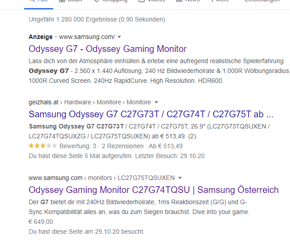Expand dropdown arrow next to samsung.com ad URL
The image size is (290, 244).
pos(119,37)
